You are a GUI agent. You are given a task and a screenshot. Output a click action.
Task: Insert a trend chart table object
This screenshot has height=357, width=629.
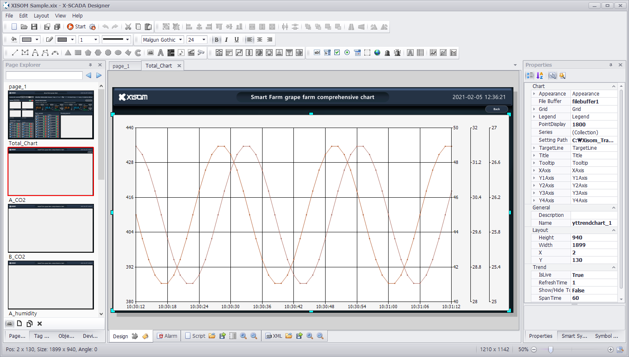tap(433, 53)
